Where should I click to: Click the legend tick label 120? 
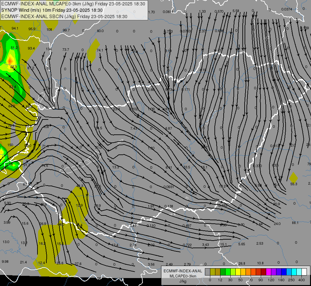coord(271,280)
